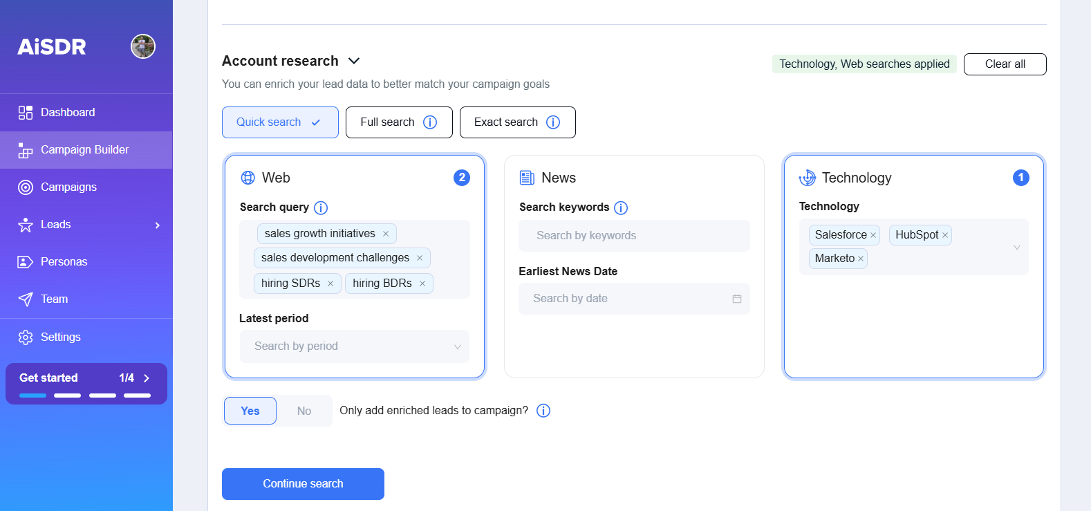Select No for enriched leads only
Image resolution: width=1091 pixels, height=511 pixels.
[x=304, y=411]
